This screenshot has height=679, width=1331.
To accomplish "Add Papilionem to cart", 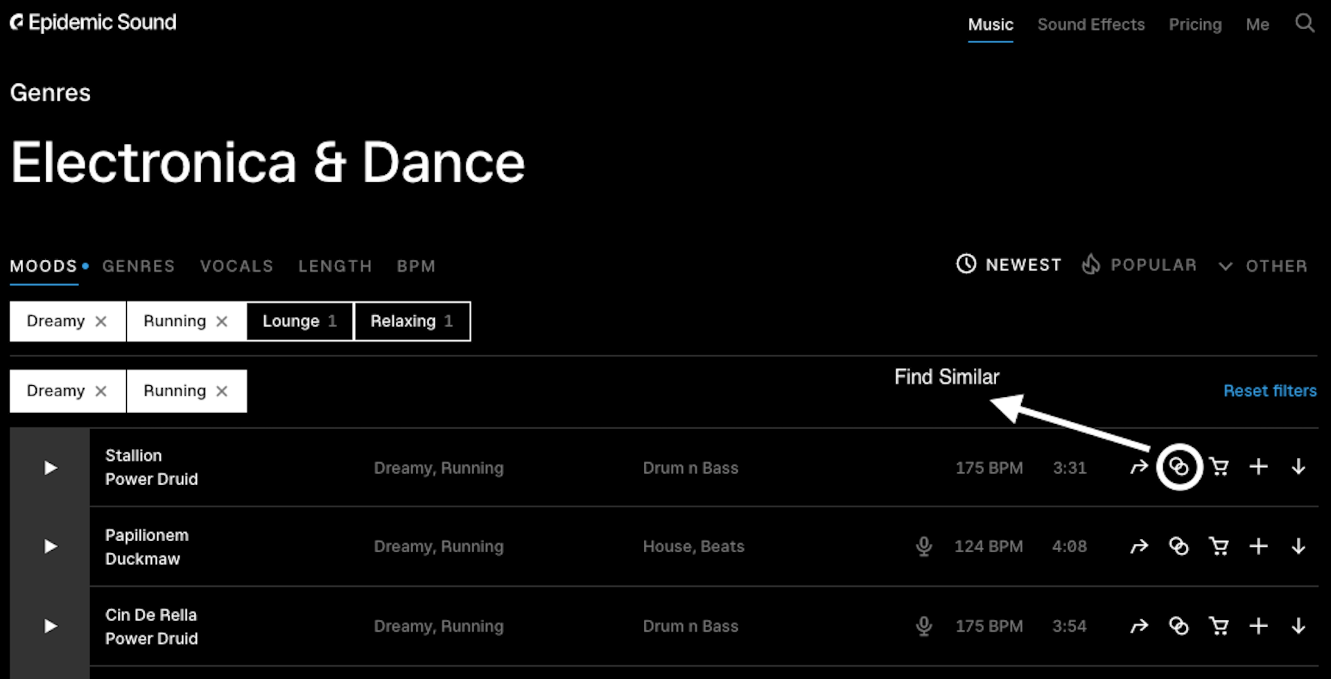I will click(1219, 547).
